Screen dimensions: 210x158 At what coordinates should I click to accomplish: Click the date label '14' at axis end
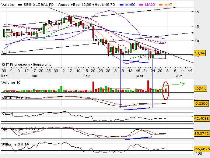[190, 71]
